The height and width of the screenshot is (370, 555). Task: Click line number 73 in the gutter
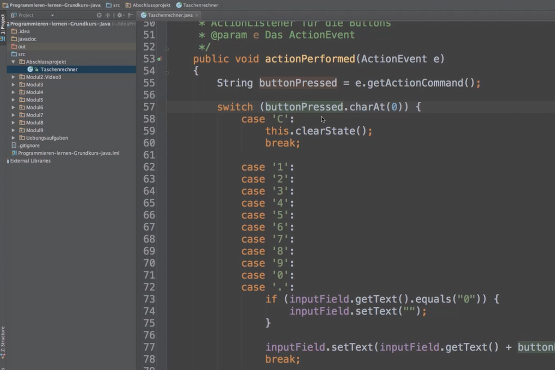149,299
